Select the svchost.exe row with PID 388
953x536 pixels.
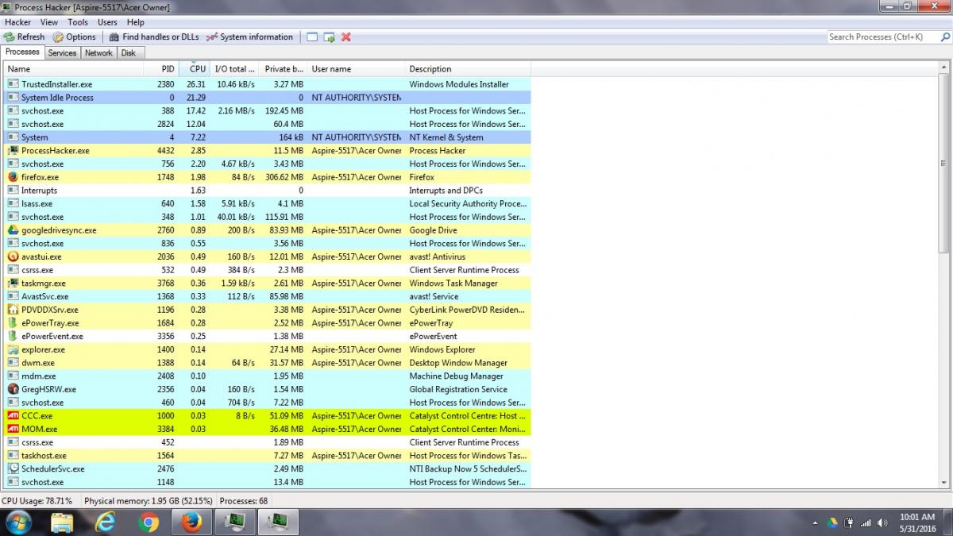point(267,111)
